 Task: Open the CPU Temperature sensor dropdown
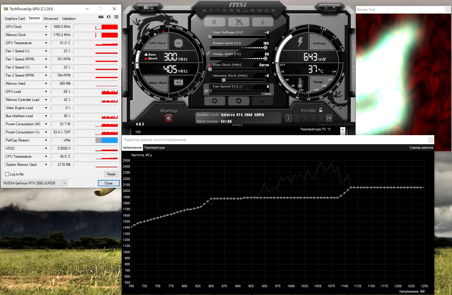point(46,157)
